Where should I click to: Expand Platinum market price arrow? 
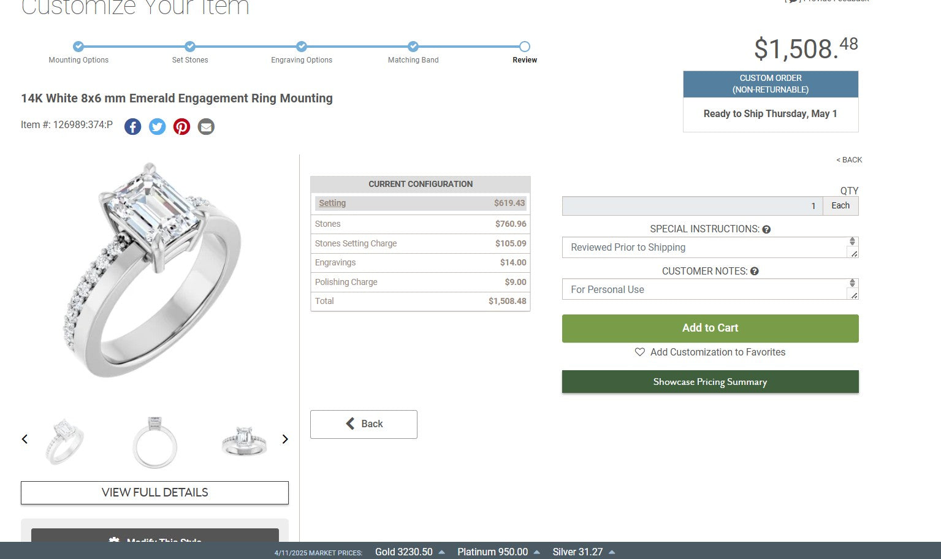point(537,552)
